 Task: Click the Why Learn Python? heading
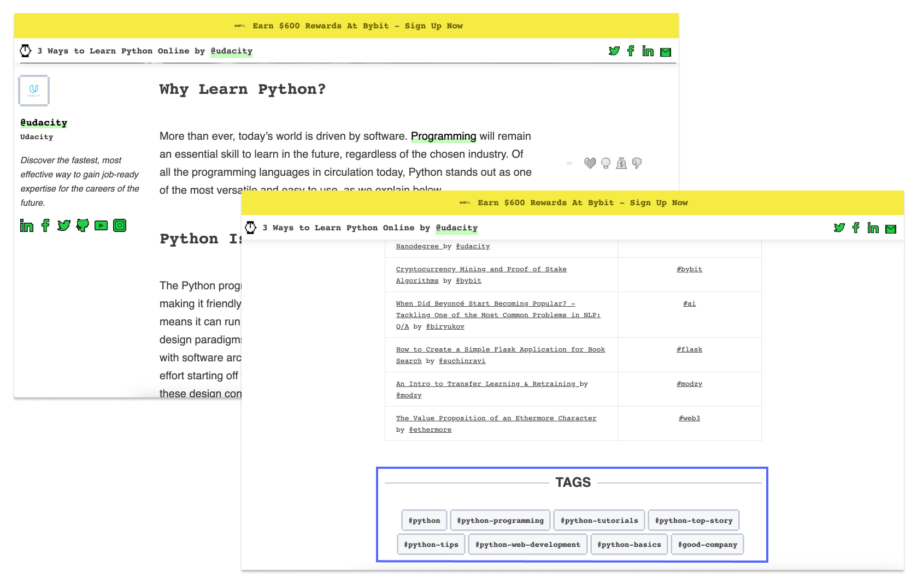(243, 89)
